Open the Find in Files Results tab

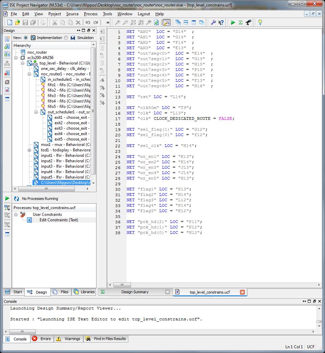click(x=106, y=339)
